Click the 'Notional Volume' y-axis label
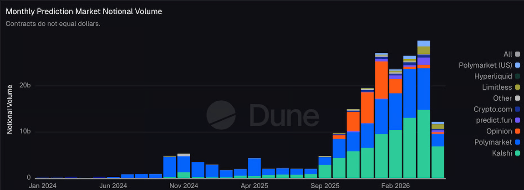This screenshot has width=524, height=190. pos(10,109)
